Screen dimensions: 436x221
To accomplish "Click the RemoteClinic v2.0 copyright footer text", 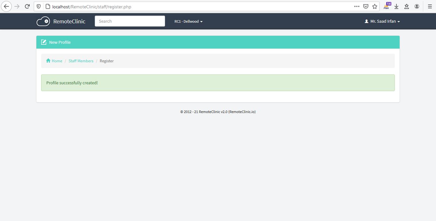I will point(218,112).
